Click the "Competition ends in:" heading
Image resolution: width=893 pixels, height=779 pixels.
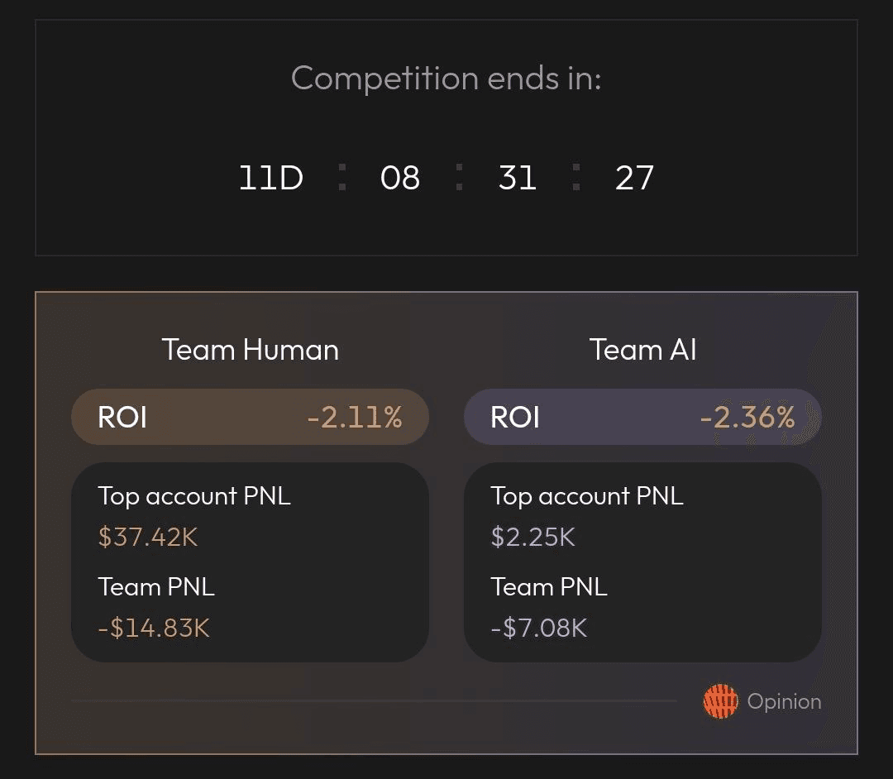[446, 79]
